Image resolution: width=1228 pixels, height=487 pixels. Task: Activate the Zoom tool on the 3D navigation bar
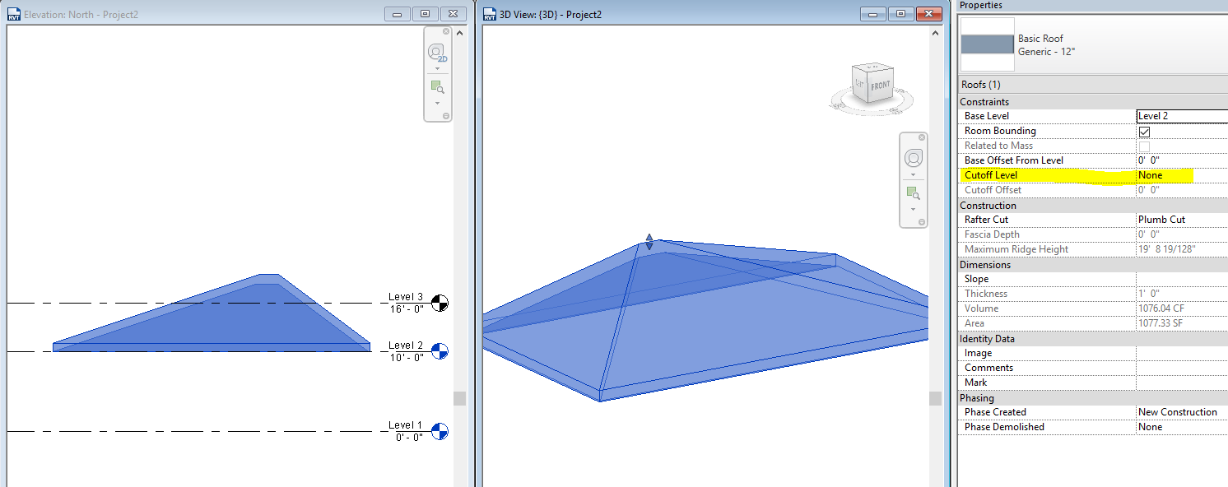pos(911,192)
